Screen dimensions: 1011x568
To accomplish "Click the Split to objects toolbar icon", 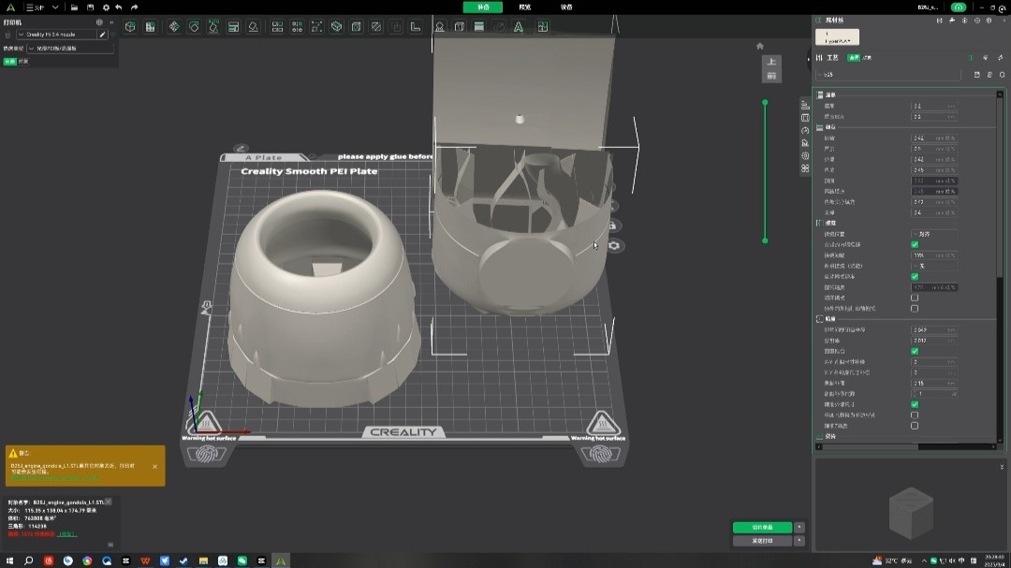I will pos(277,27).
